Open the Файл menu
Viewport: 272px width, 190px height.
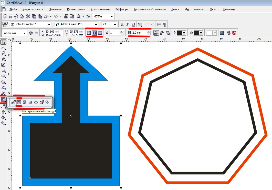[x=13, y=9]
